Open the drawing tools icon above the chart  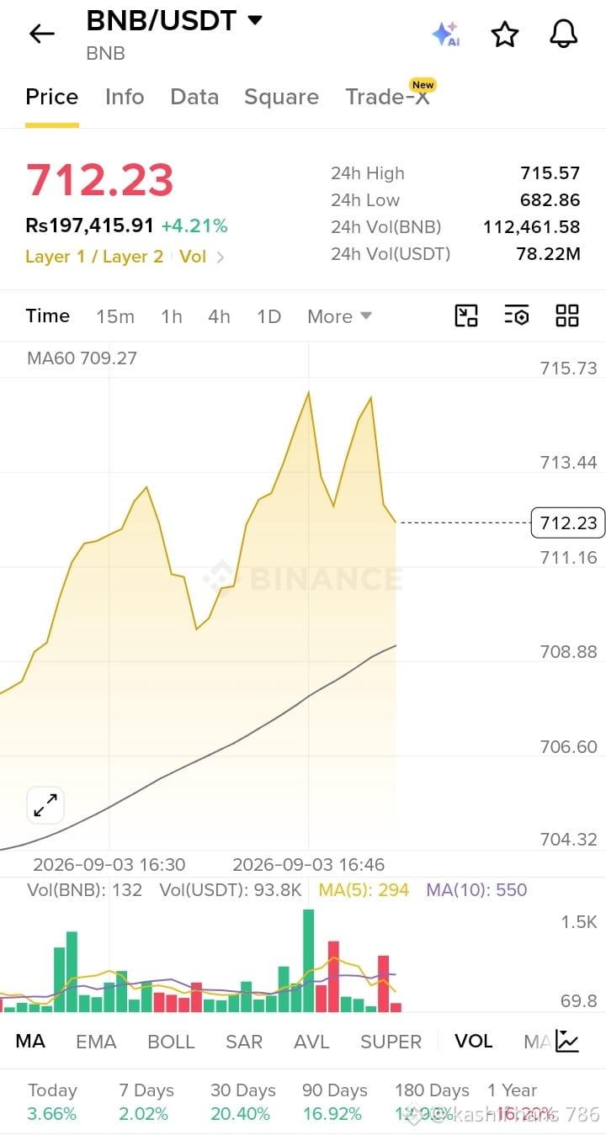[466, 316]
